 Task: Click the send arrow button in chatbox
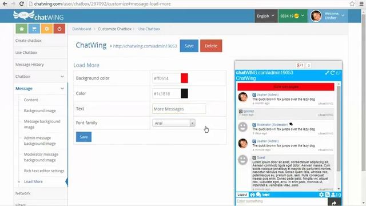point(334,202)
